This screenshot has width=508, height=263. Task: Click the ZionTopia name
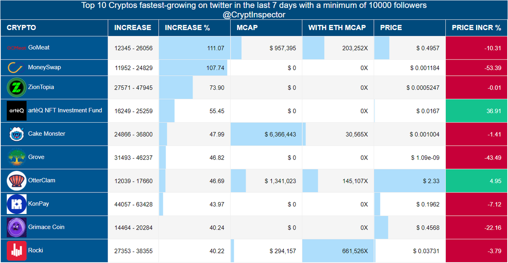click(41, 87)
